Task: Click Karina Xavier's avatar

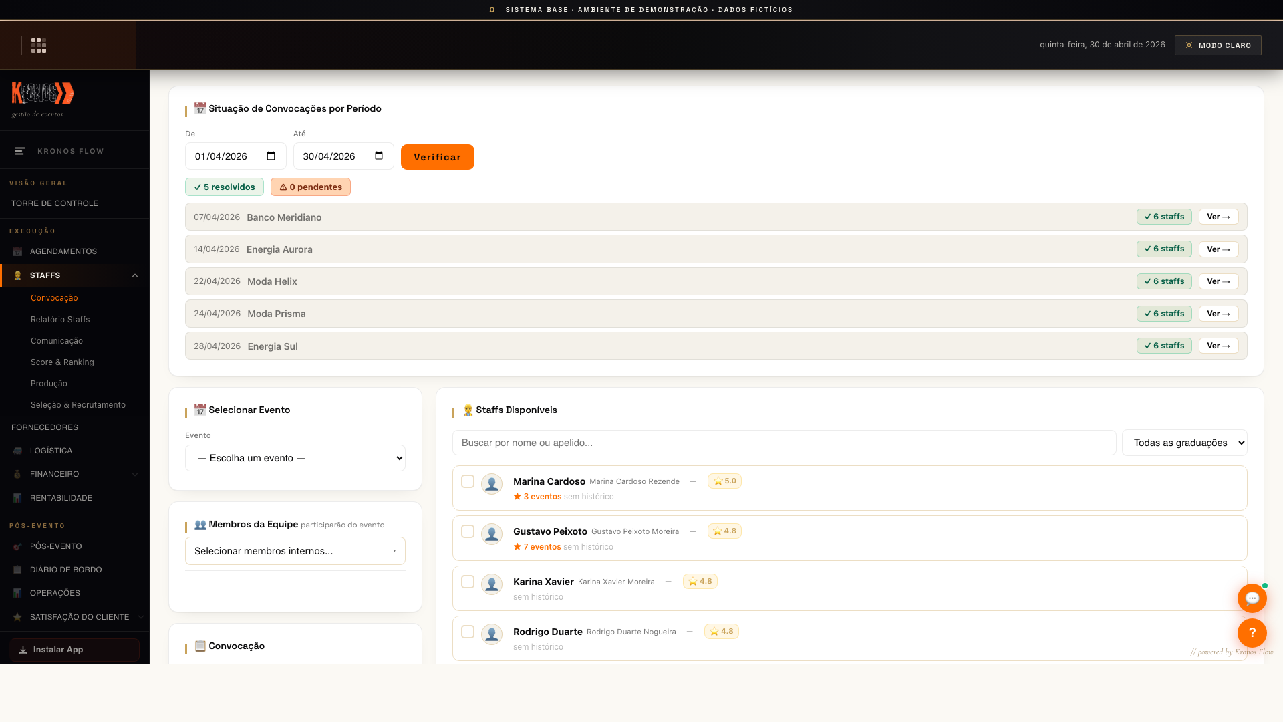Action: point(492,584)
